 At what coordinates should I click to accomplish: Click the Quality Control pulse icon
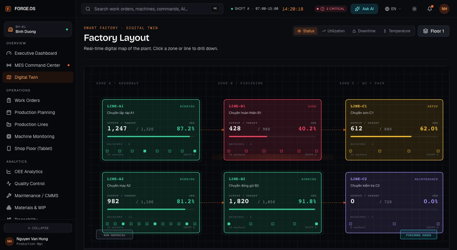point(9,184)
